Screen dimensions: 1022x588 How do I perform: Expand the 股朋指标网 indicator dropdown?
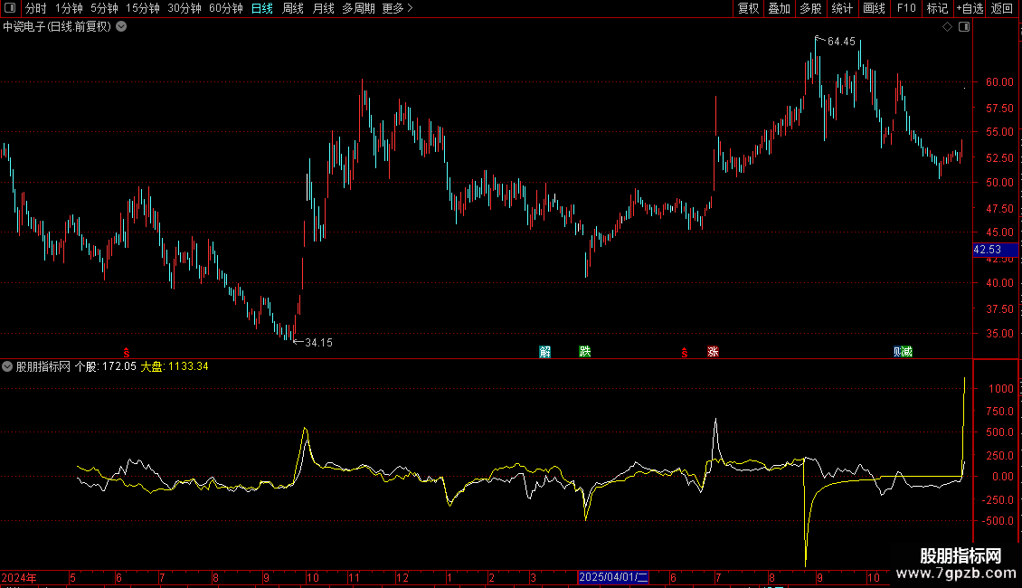[7, 366]
